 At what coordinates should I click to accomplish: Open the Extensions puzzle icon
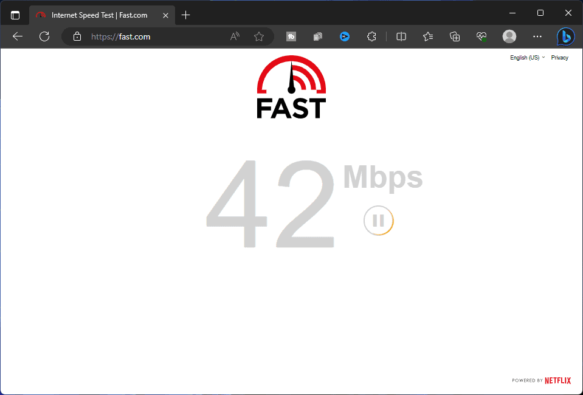click(x=372, y=36)
